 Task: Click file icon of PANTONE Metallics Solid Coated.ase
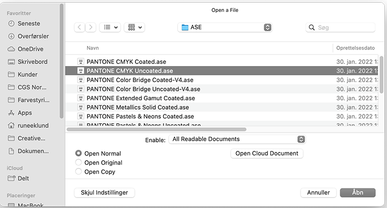click(80, 107)
